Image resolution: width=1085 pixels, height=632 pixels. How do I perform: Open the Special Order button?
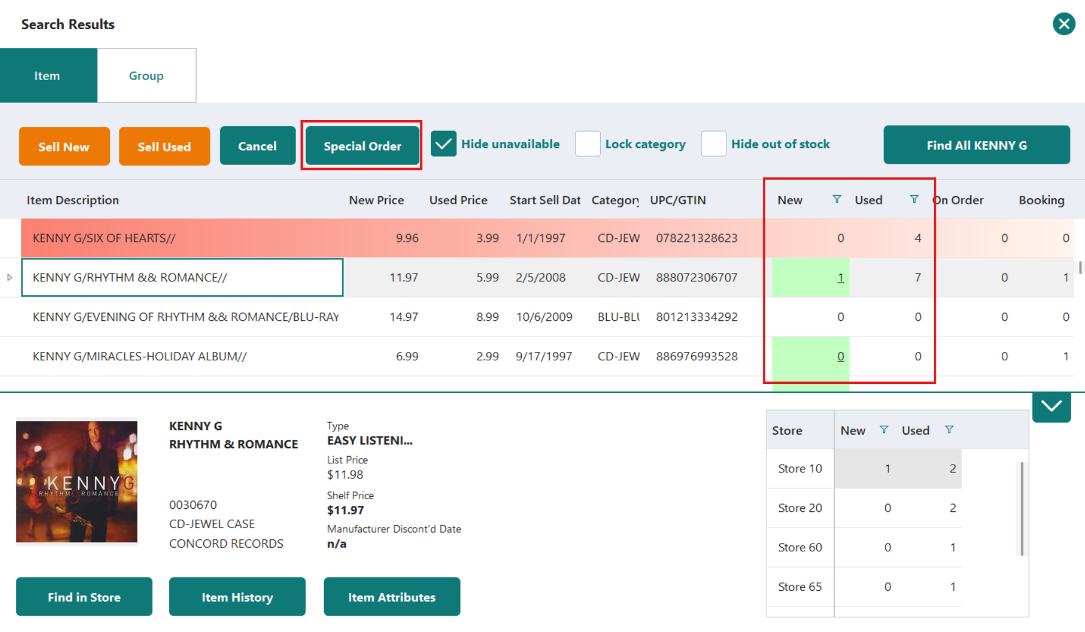coord(362,146)
